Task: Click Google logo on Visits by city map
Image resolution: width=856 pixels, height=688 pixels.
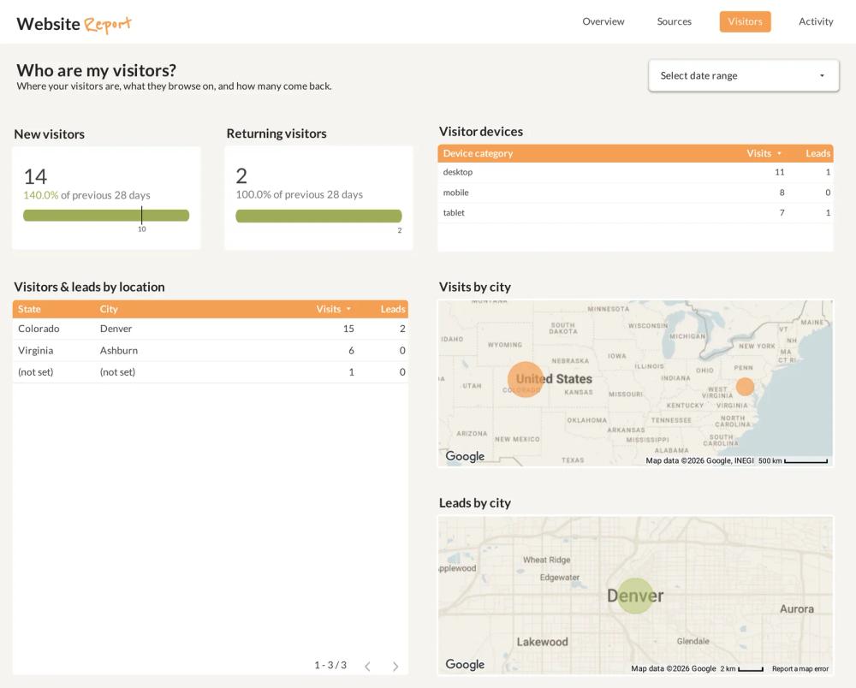Action: [x=465, y=456]
